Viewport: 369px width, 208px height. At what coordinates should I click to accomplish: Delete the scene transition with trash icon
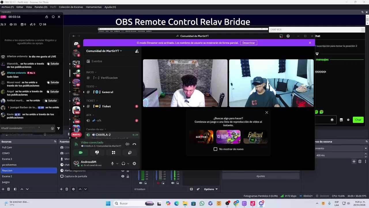pos(360,161)
